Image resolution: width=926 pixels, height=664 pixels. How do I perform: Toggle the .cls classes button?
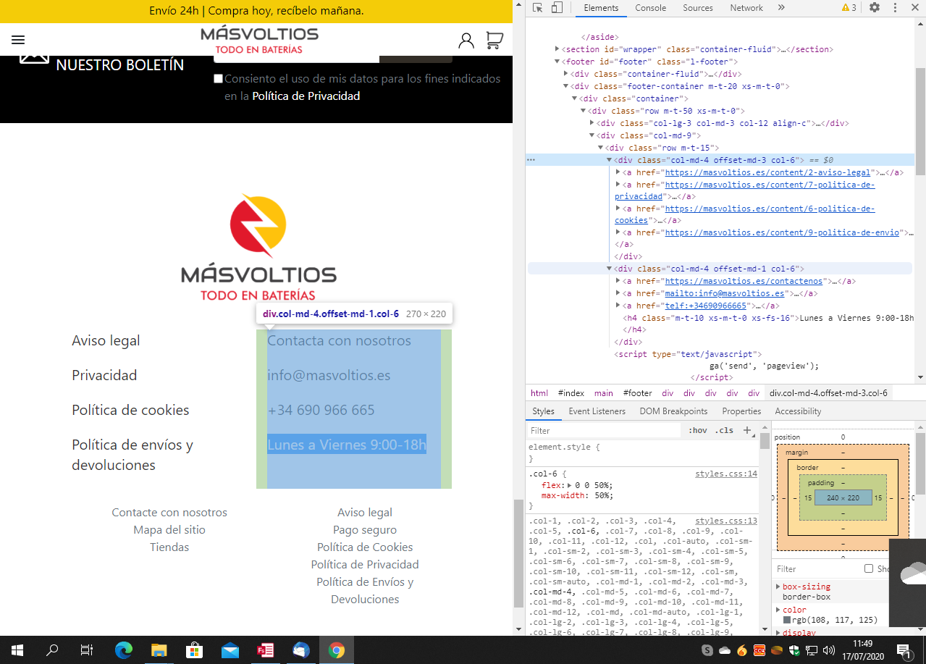tap(724, 430)
